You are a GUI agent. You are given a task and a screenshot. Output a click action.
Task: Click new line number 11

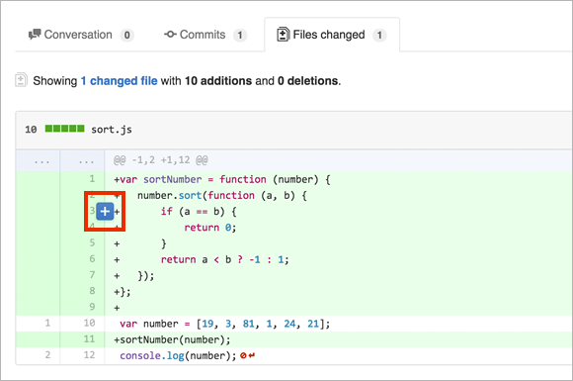tap(89, 339)
